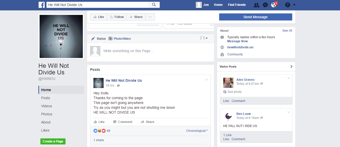Click the Today at 8:16am timestamp

point(248,118)
